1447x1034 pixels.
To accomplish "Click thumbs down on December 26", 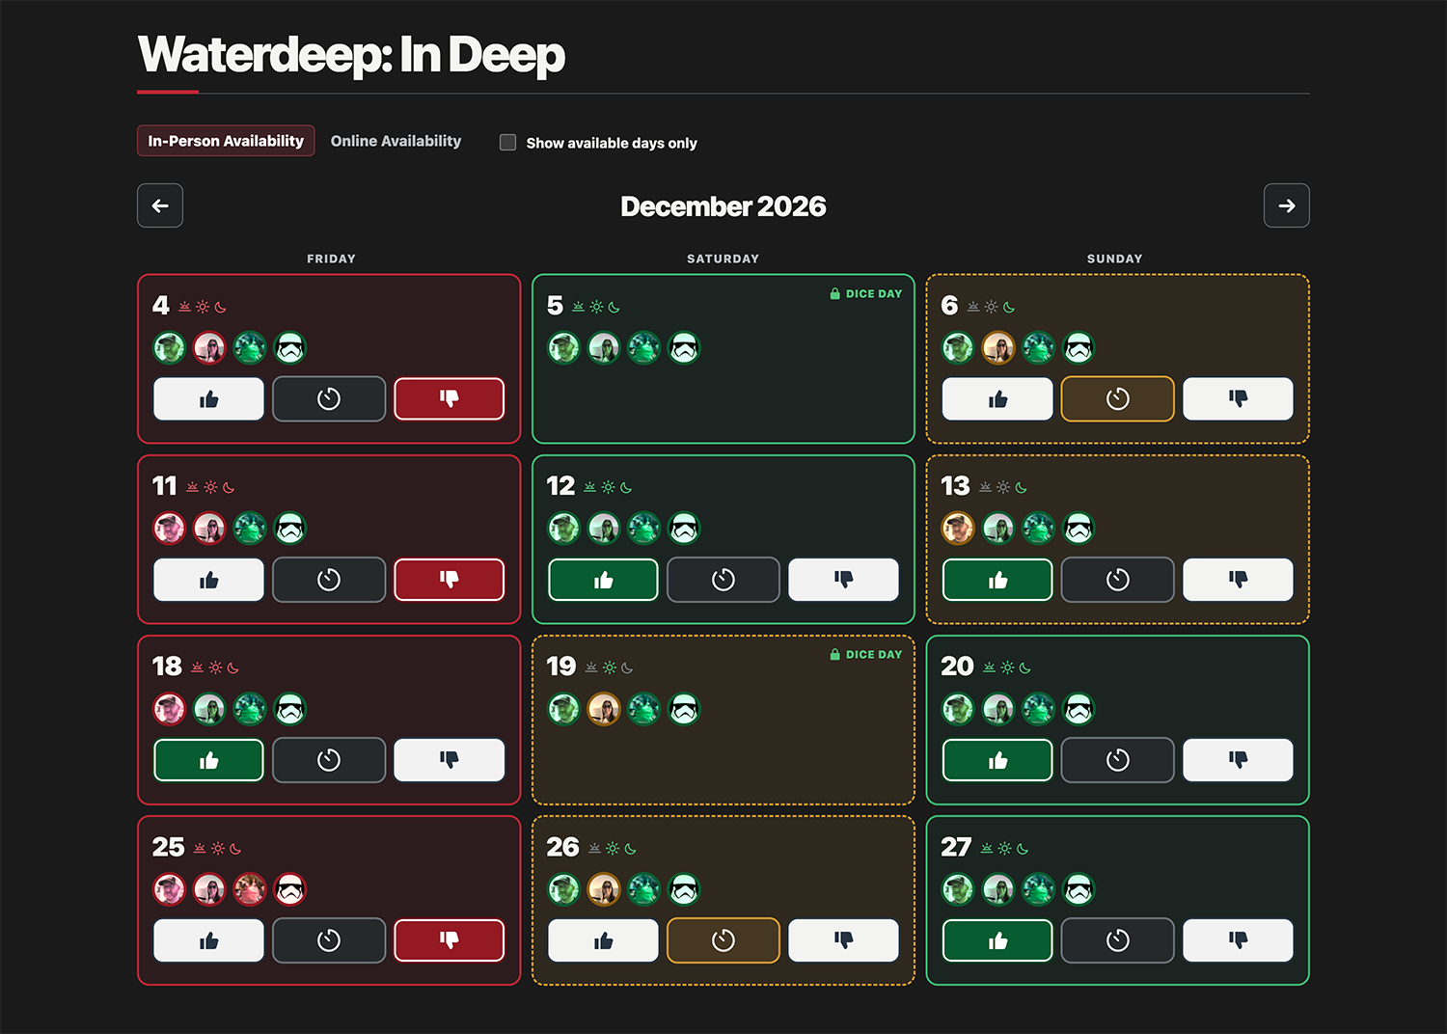I will (x=844, y=940).
